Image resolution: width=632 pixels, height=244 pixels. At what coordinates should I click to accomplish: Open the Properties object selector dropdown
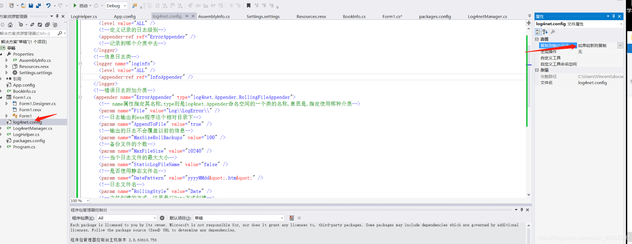(621, 24)
